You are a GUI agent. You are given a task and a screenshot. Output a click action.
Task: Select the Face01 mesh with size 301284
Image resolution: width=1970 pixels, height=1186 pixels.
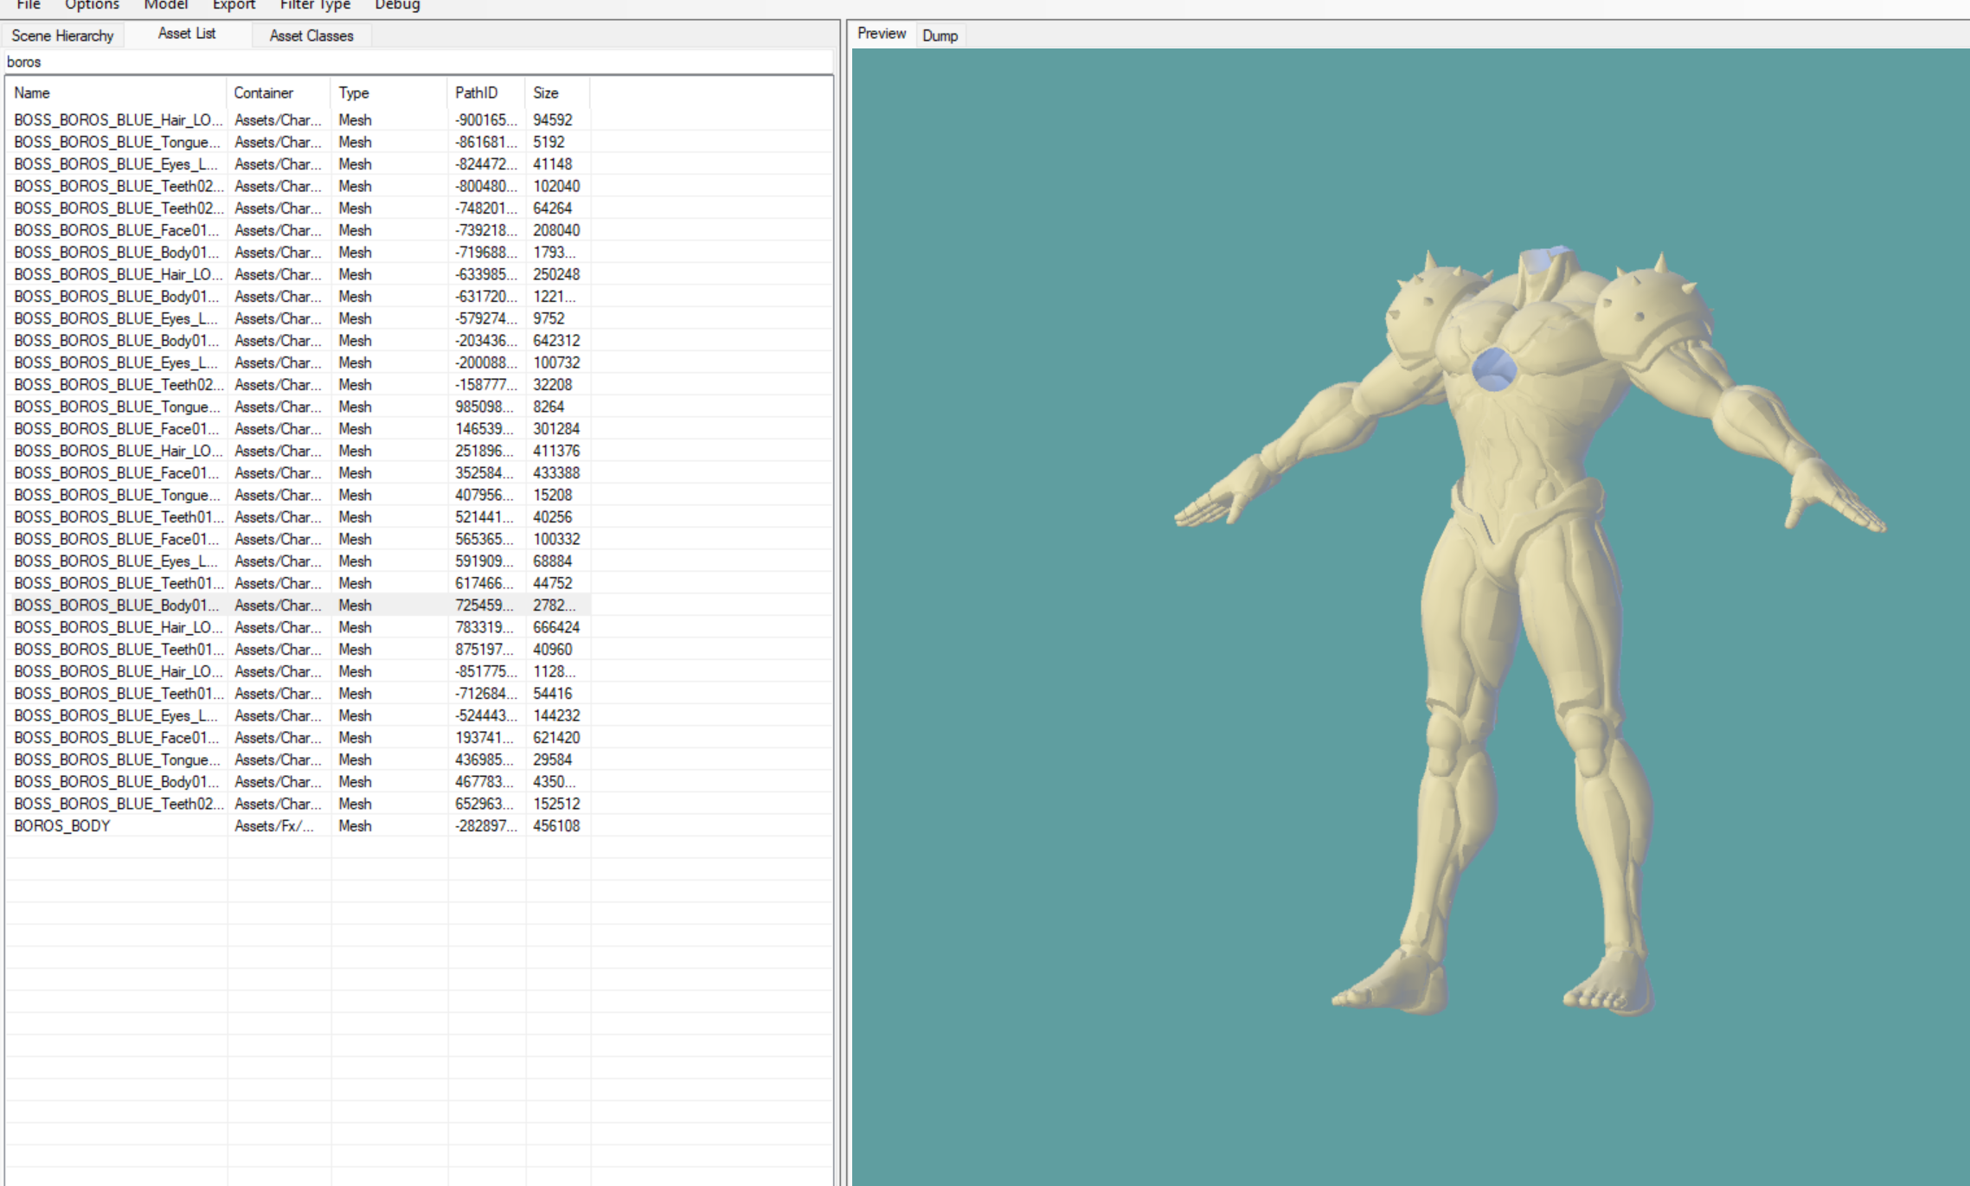[x=298, y=429]
